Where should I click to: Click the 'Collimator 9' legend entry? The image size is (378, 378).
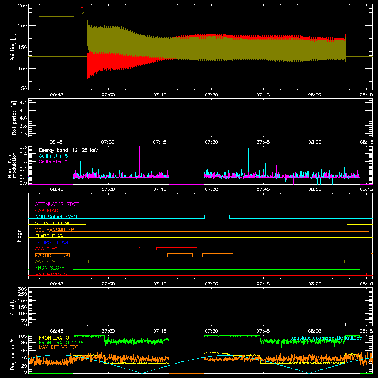[x=53, y=162]
